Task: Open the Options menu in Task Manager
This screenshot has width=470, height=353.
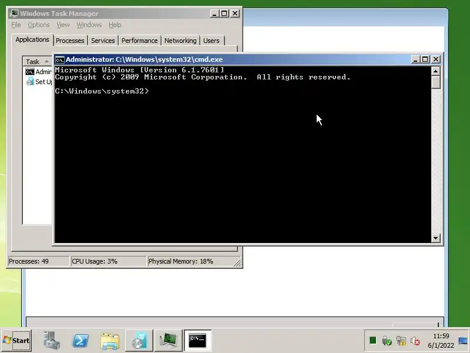Action: click(x=39, y=25)
